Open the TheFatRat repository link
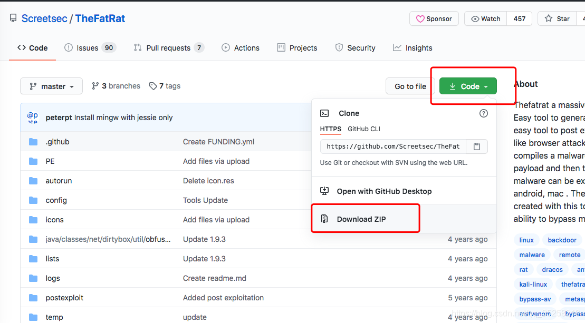This screenshot has width=585, height=323. click(x=100, y=18)
